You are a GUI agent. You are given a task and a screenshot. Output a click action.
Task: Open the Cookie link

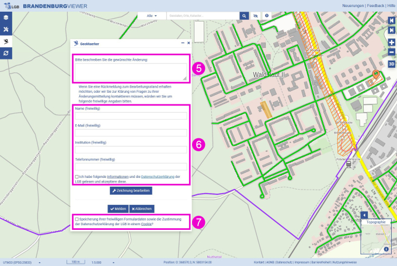click(x=147, y=224)
